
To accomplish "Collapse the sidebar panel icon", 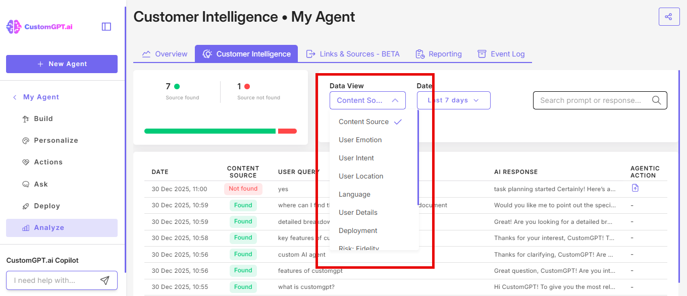I will pyautogui.click(x=107, y=27).
